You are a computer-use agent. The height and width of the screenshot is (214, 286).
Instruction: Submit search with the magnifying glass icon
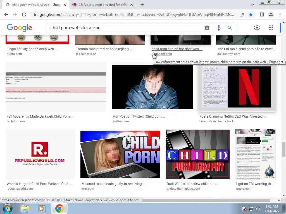(230, 28)
